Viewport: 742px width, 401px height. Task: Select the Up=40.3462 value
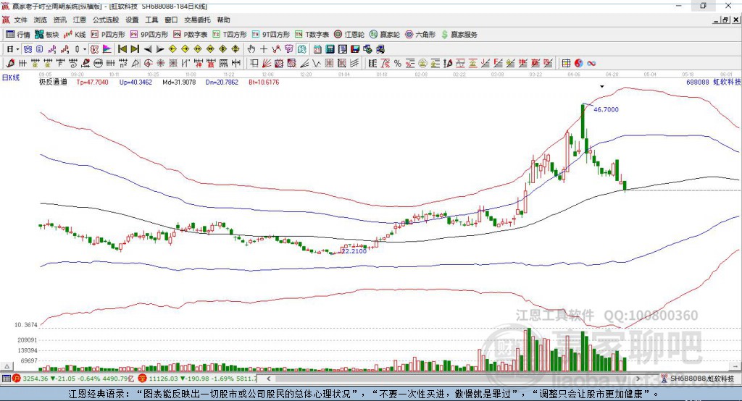click(136, 83)
